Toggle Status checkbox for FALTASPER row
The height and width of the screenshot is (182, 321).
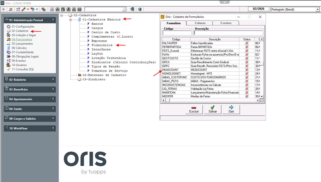pos(247,43)
